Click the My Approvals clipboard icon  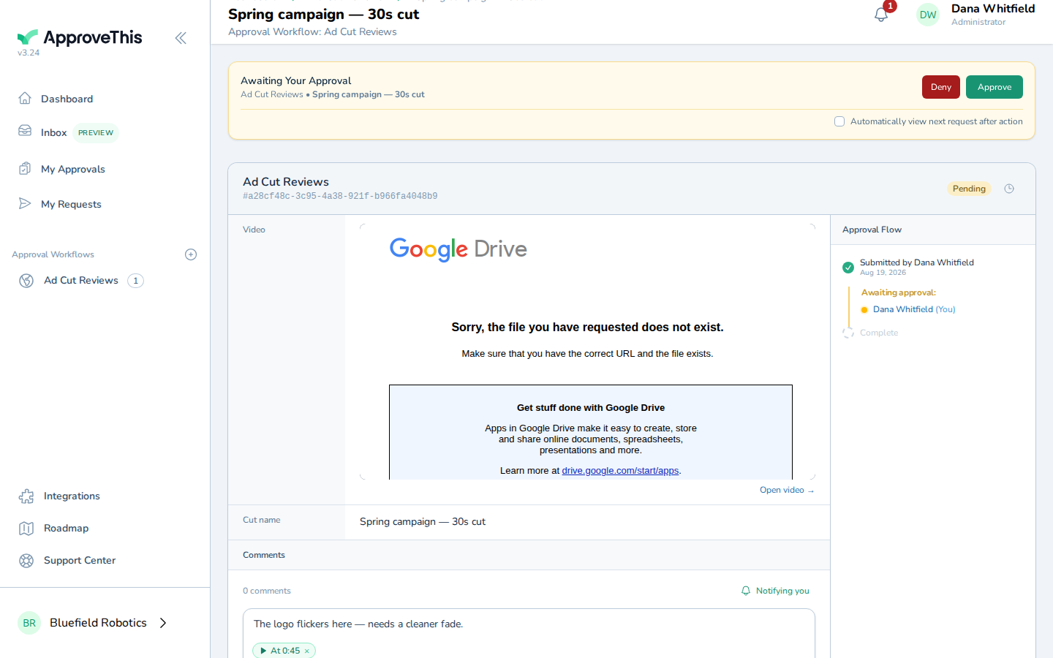(x=25, y=168)
